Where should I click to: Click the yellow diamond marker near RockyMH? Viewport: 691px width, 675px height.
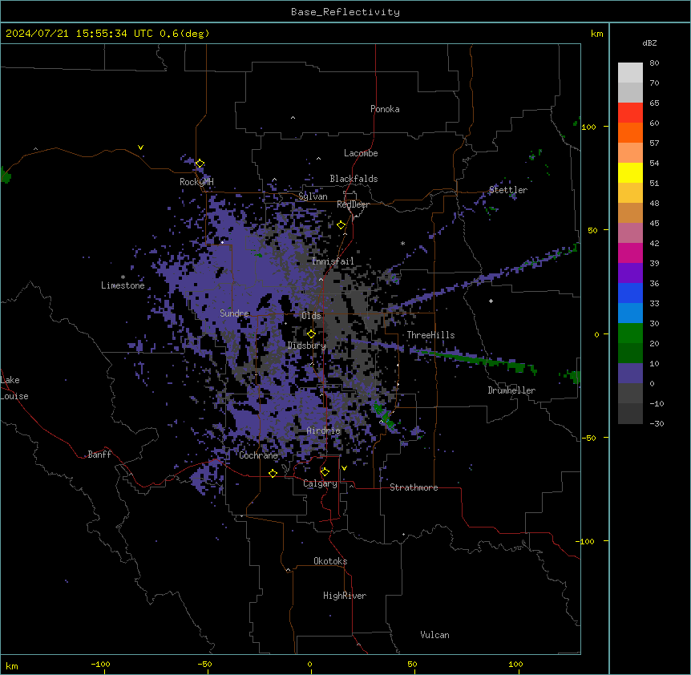200,164
